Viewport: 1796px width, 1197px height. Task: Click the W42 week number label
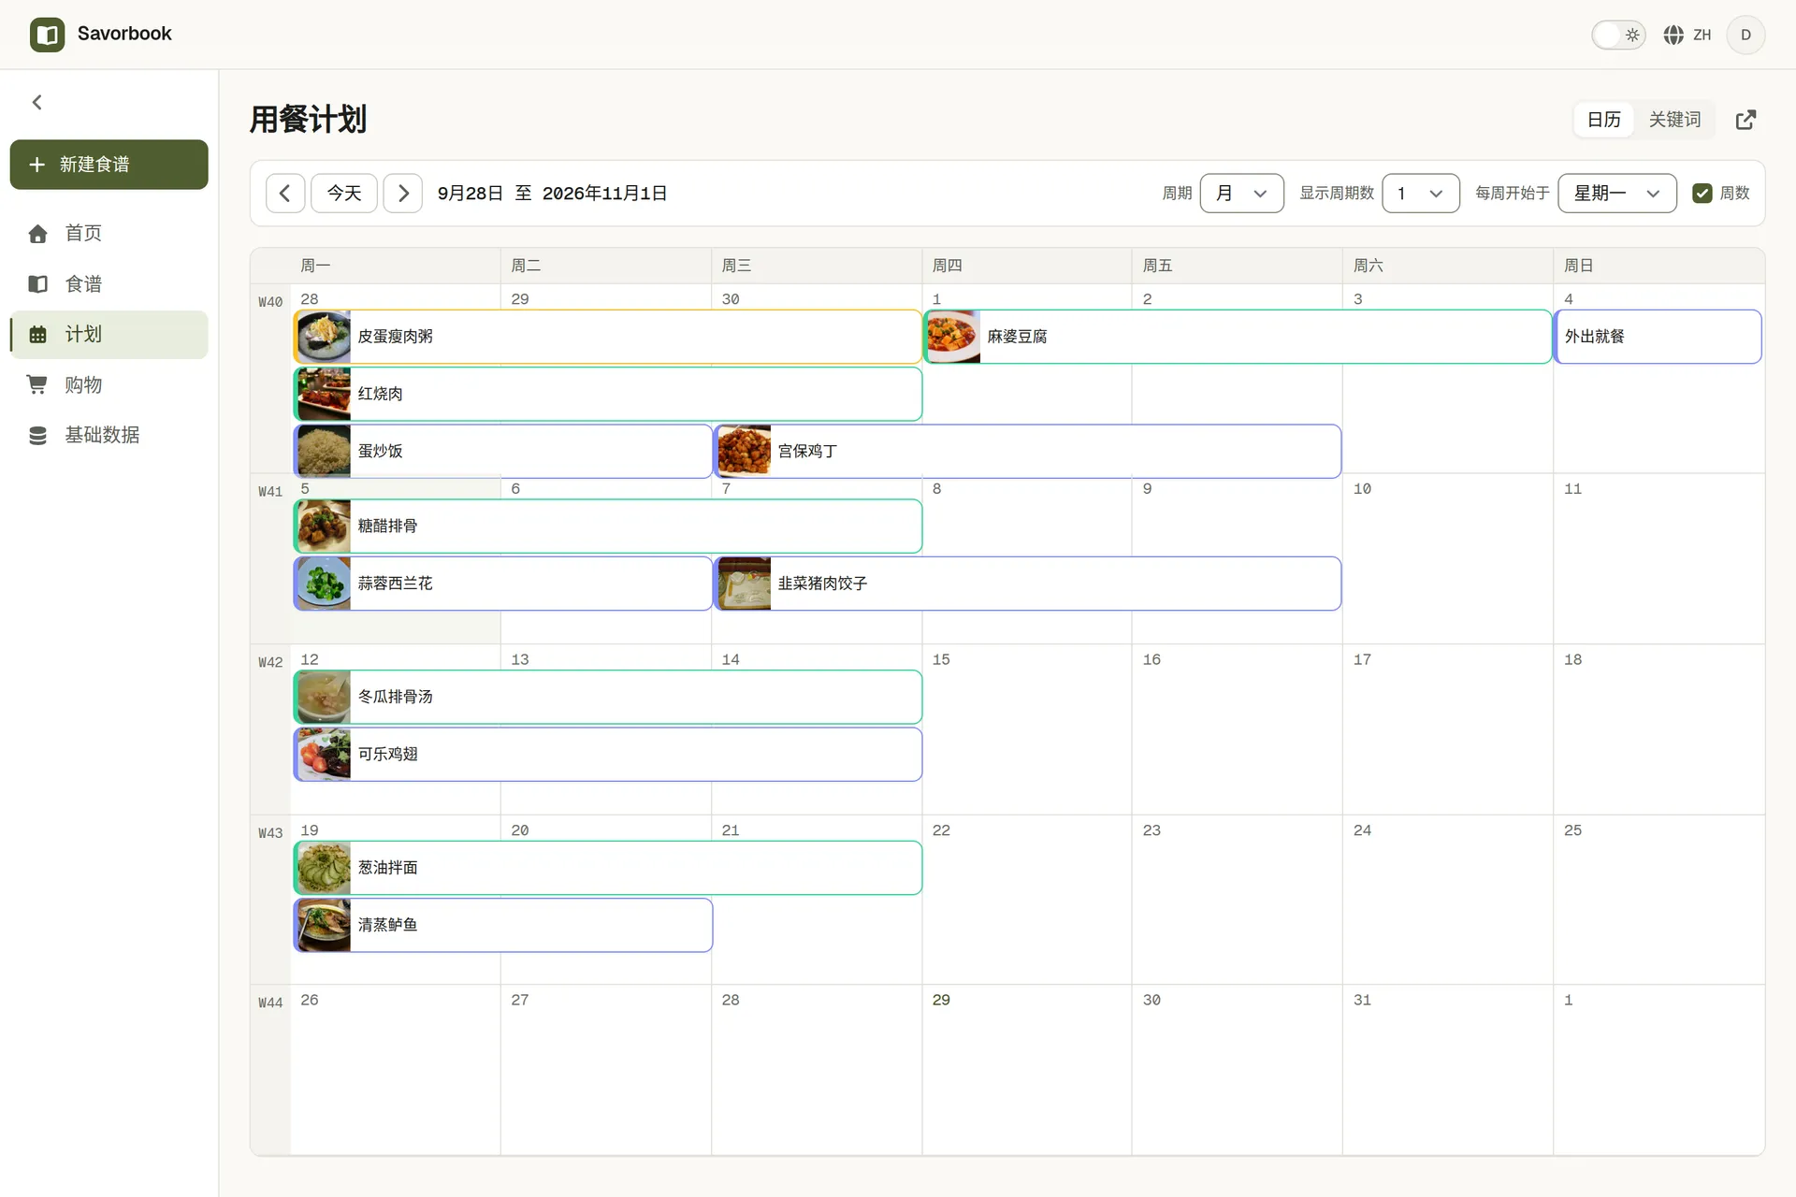click(270, 662)
